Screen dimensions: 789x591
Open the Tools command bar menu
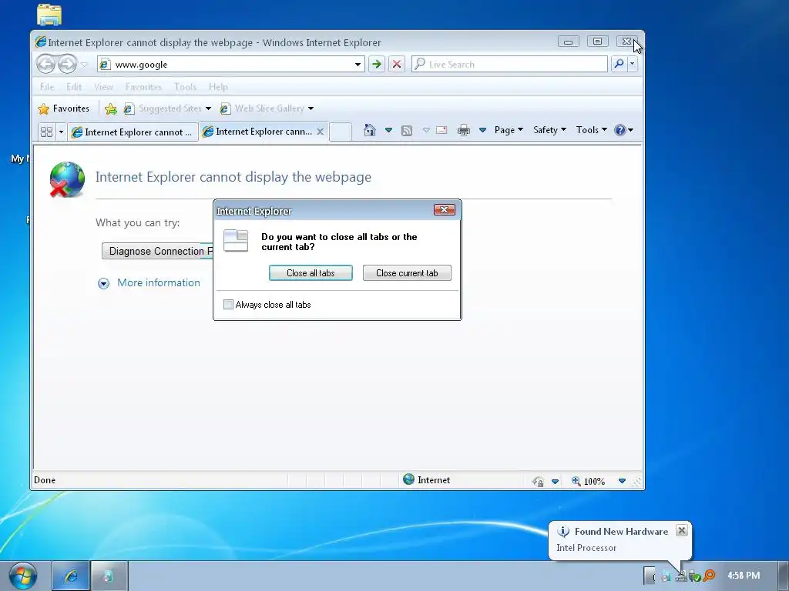pyautogui.click(x=591, y=130)
